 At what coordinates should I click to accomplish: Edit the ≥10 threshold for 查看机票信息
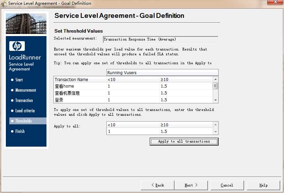pos(186,93)
